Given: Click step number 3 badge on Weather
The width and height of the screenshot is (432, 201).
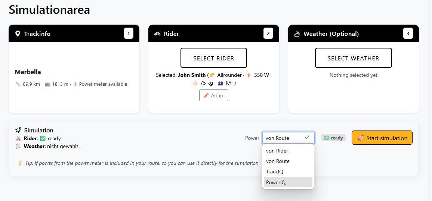Looking at the screenshot, I should pyautogui.click(x=408, y=34).
